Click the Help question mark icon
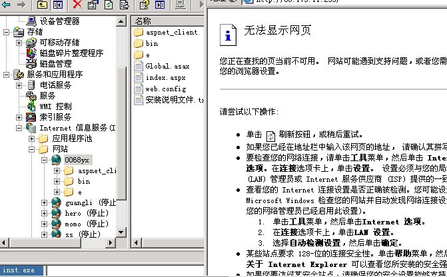Screen dimensions: 447x277 [144, 5]
